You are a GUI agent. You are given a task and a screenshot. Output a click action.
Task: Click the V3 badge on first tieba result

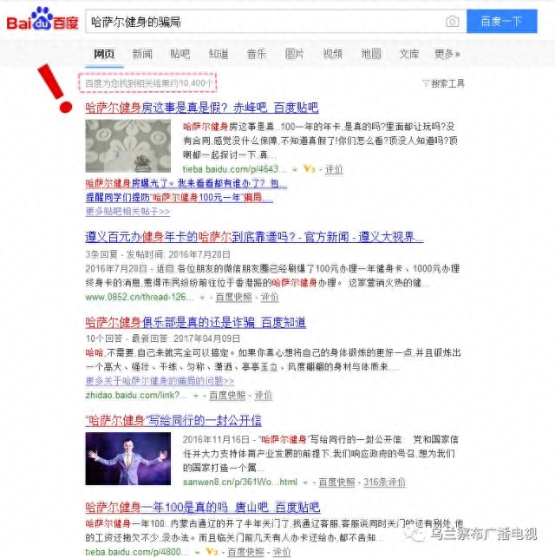pos(309,169)
